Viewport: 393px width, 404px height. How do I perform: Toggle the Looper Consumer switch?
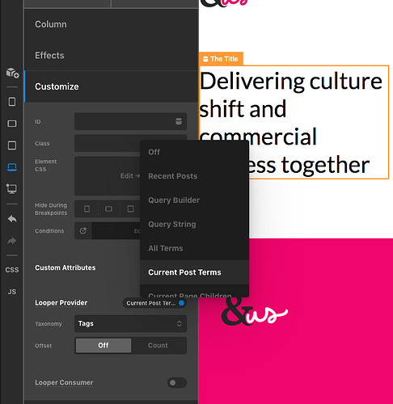click(x=177, y=382)
